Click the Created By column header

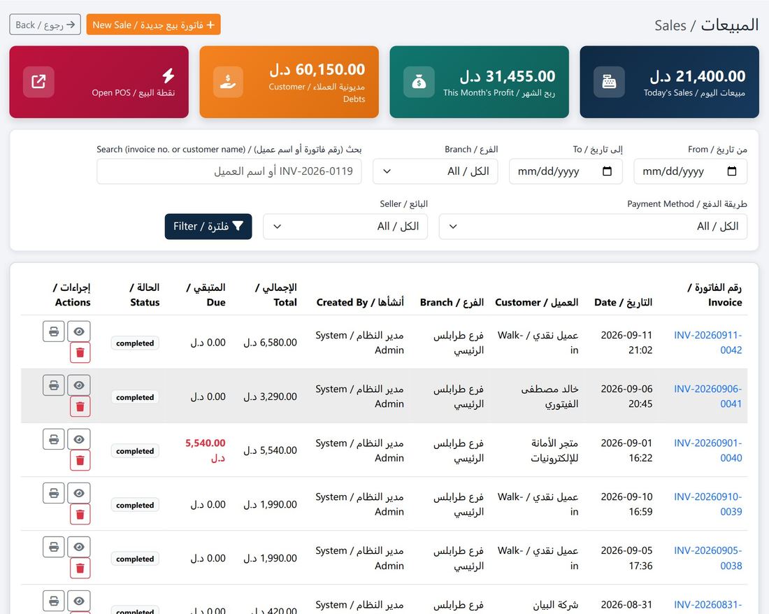pyautogui.click(x=360, y=302)
